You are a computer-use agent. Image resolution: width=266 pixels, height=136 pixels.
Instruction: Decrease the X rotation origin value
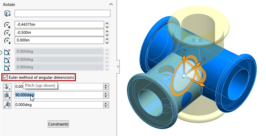coord(107,27)
